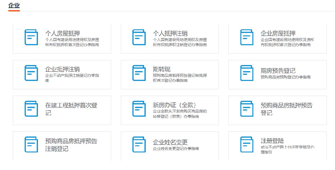This screenshot has width=335, height=170.
Task: Open 企业抵押注销 title link
Action: 62,69
